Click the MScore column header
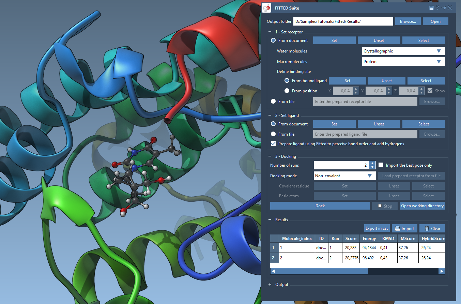The height and width of the screenshot is (304, 461). point(407,239)
